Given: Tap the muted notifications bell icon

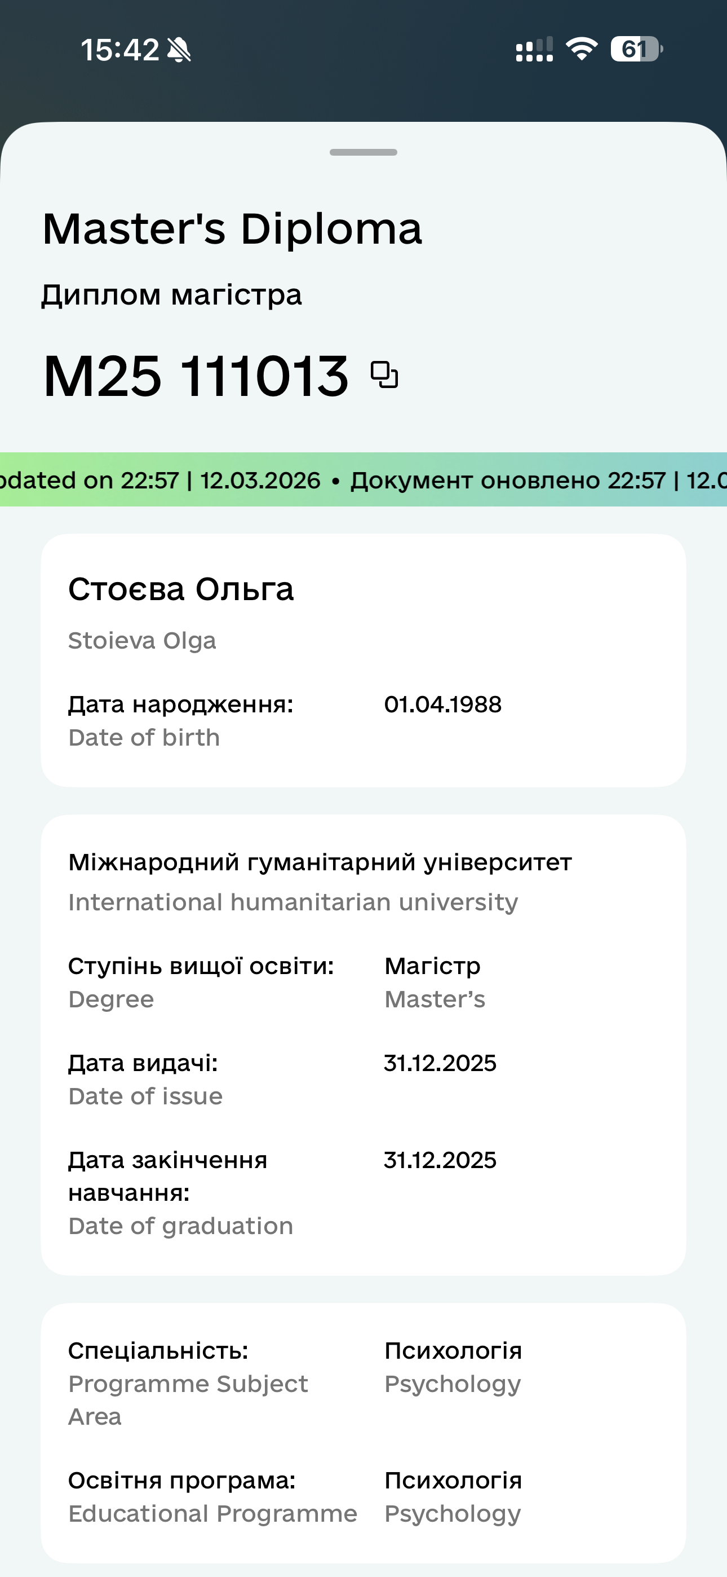Looking at the screenshot, I should click(x=179, y=51).
